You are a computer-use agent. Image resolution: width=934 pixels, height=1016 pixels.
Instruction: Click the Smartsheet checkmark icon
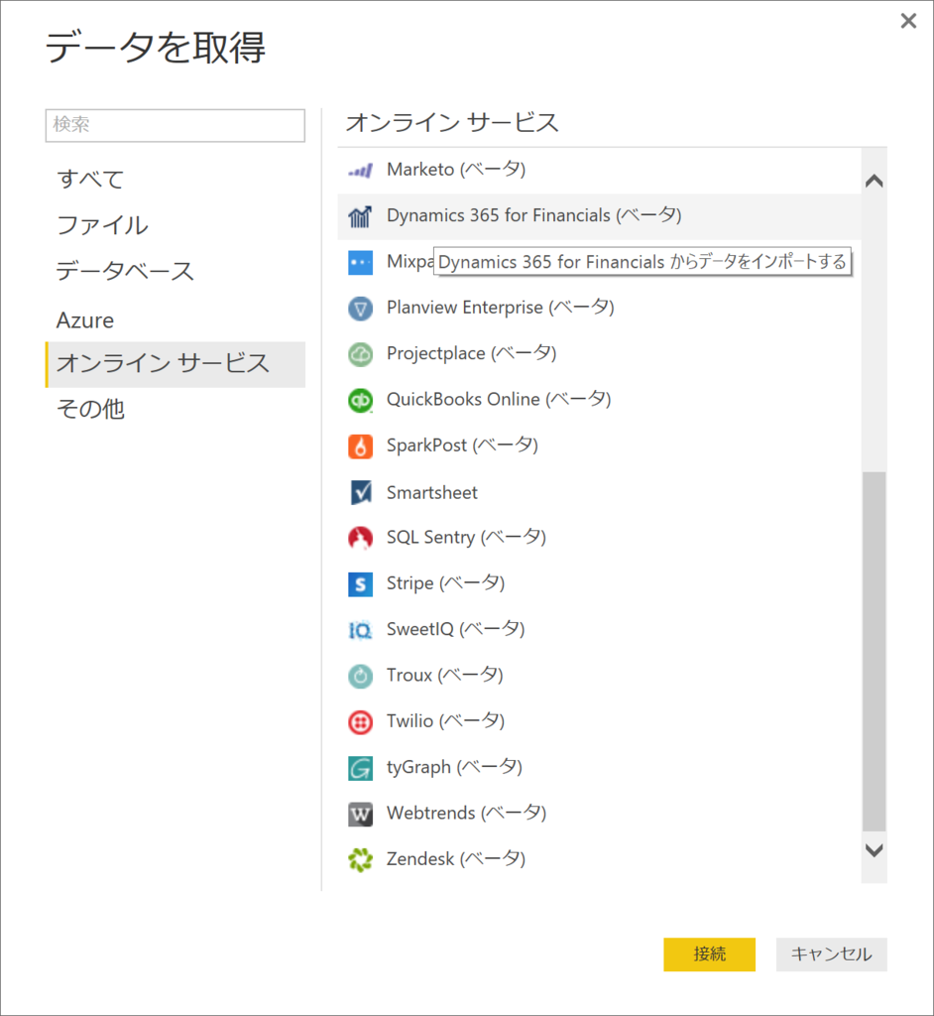click(x=360, y=492)
